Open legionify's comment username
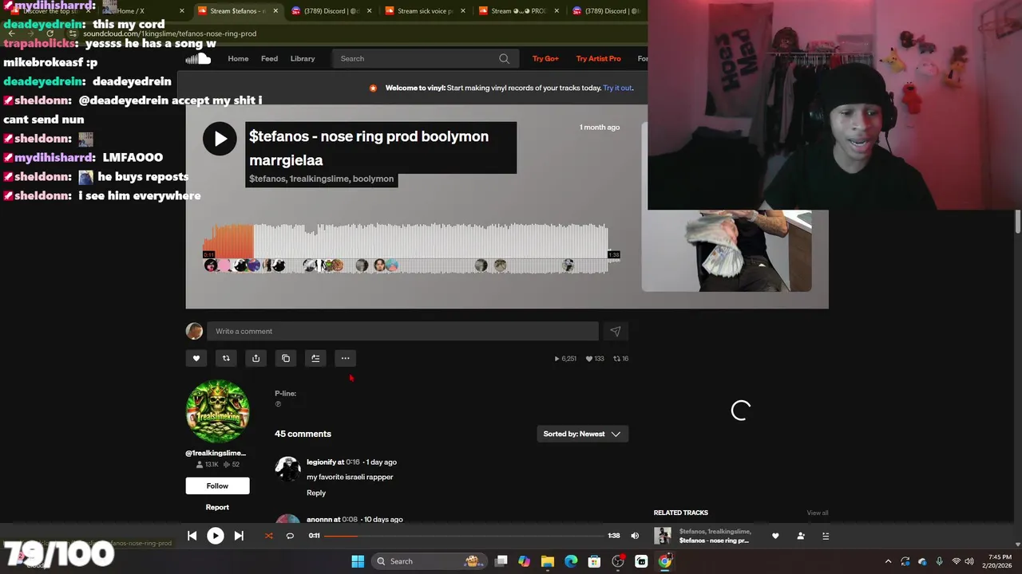The image size is (1022, 574). tap(321, 462)
